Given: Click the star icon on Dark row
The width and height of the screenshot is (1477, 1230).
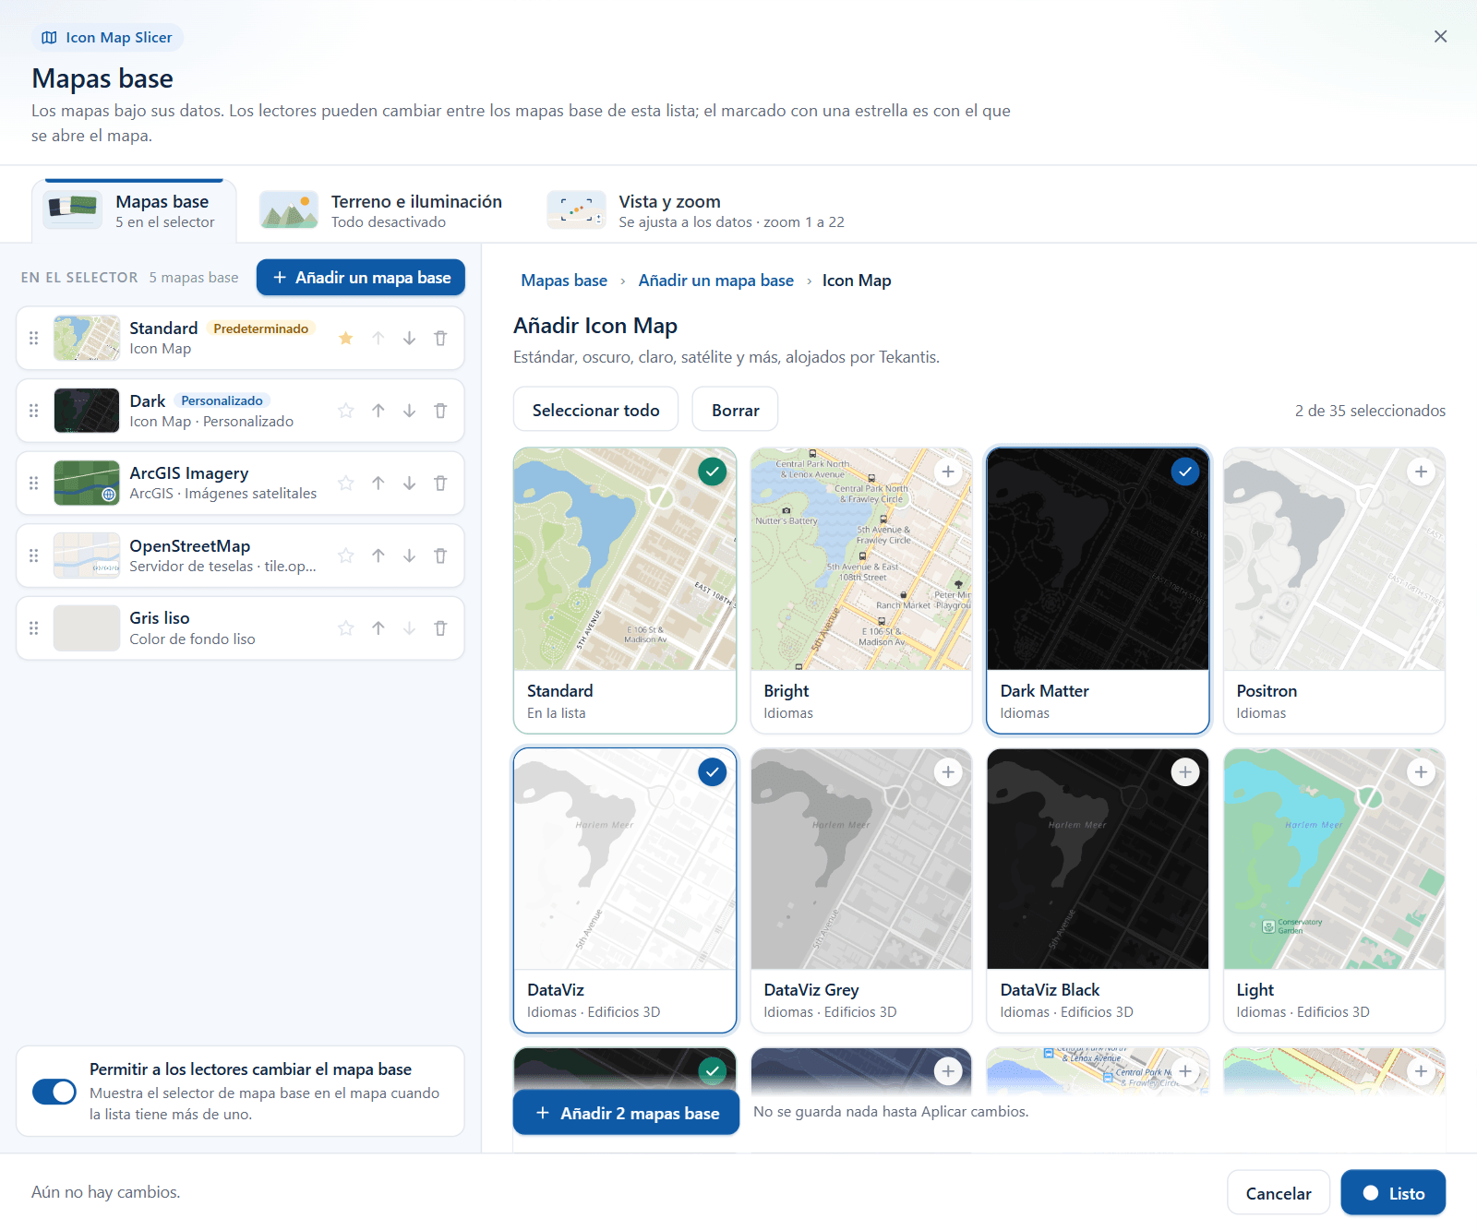Looking at the screenshot, I should point(346,411).
